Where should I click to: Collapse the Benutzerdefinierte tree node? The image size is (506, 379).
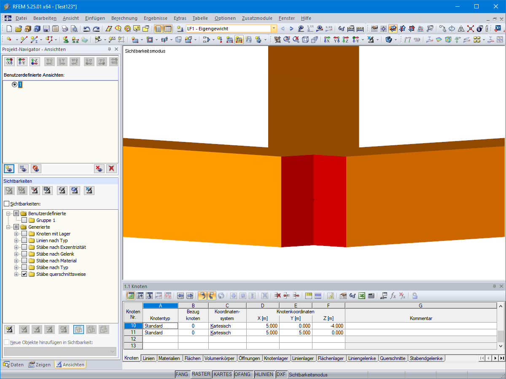click(8, 214)
